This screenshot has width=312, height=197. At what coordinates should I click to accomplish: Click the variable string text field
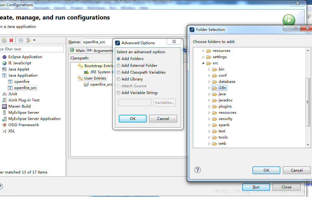pos(135,103)
